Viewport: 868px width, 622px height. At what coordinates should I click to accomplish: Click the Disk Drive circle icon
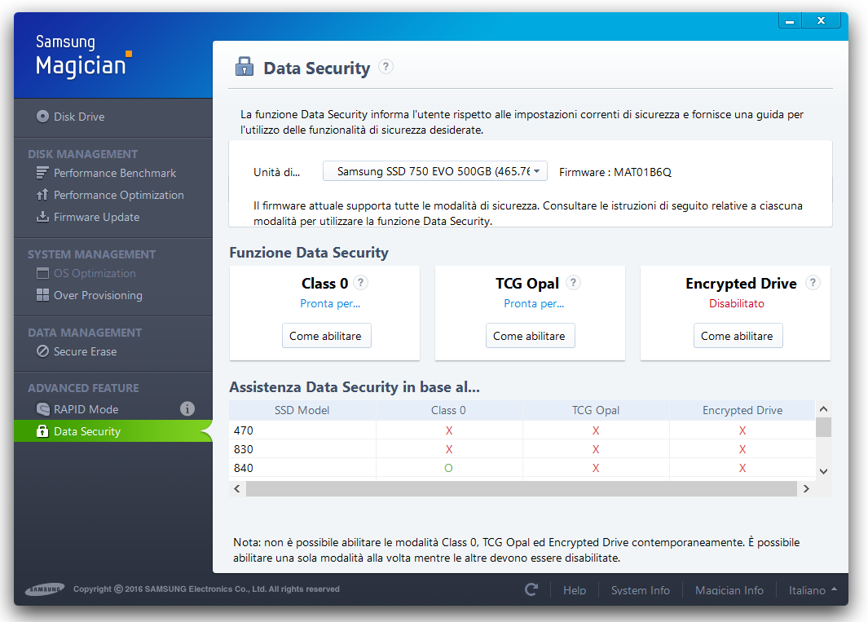coord(42,117)
